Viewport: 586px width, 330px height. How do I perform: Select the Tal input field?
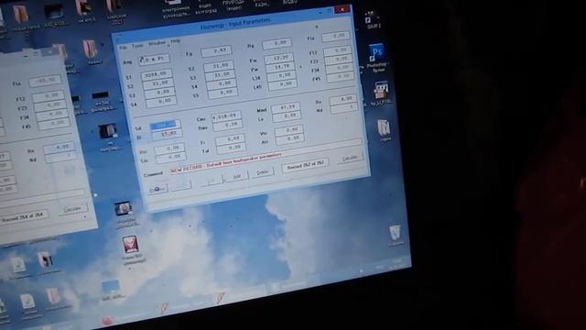pyautogui.click(x=232, y=148)
